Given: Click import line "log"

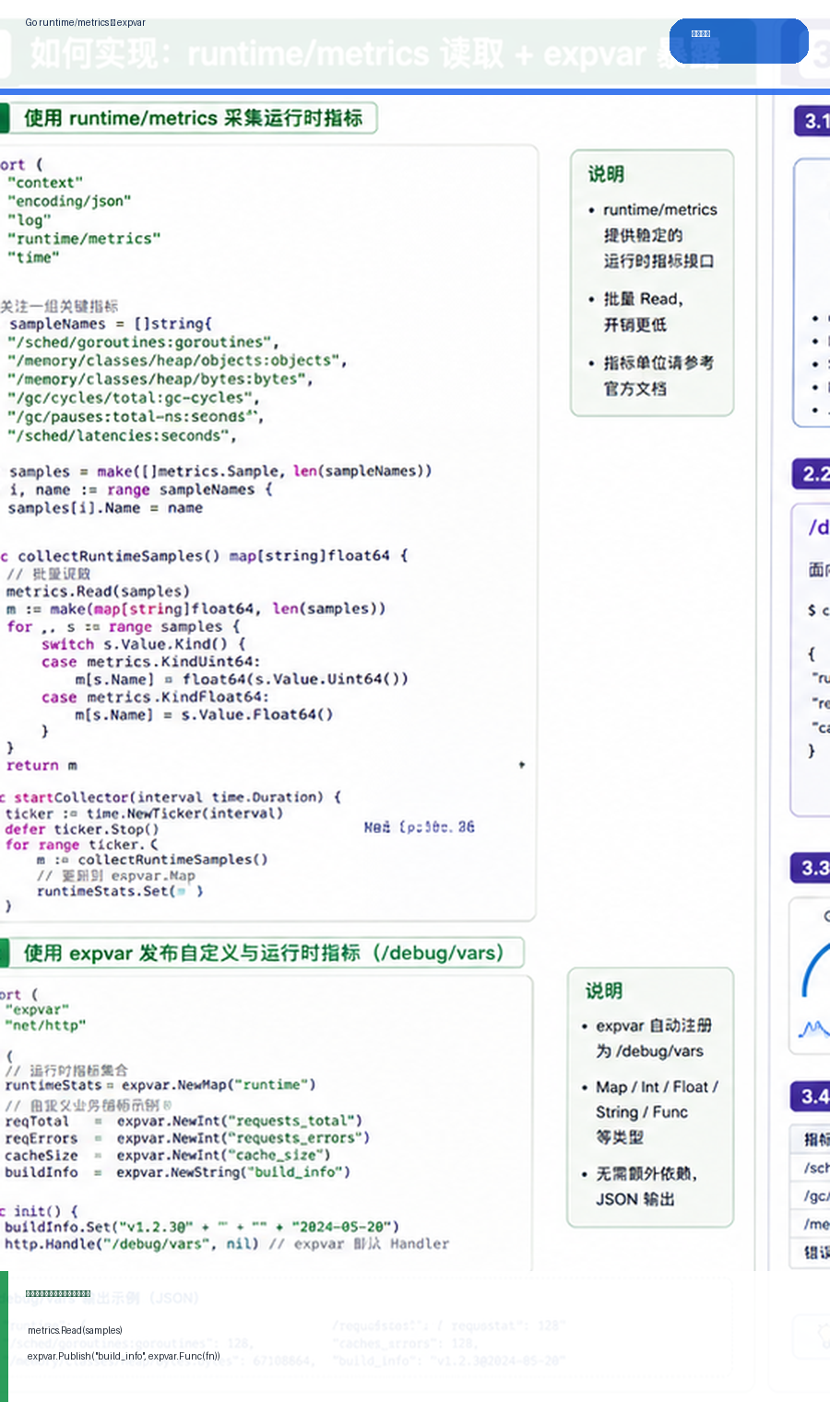Looking at the screenshot, I should tap(30, 220).
